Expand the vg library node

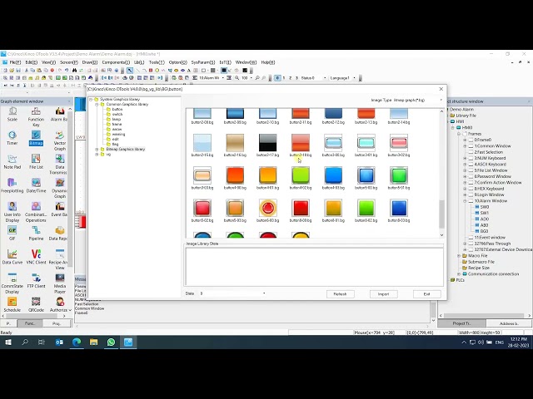click(x=97, y=155)
